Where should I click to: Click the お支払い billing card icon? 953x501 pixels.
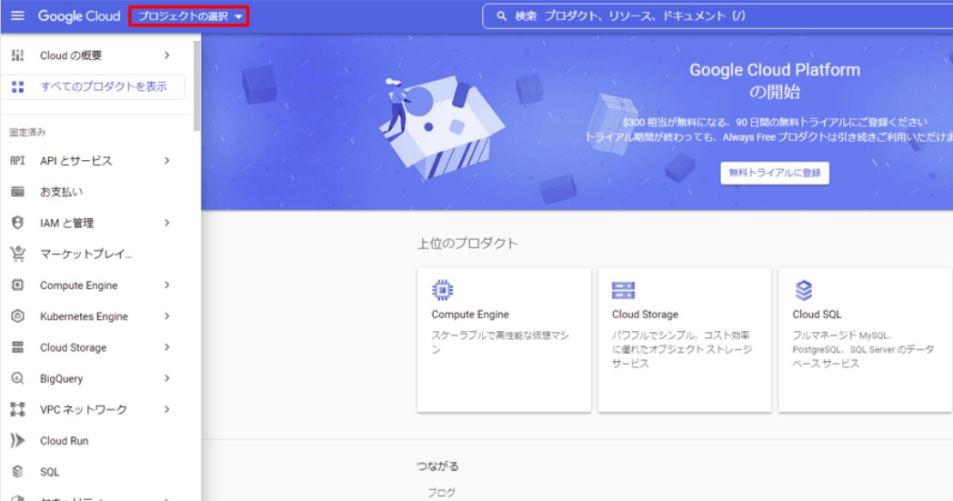pos(17,192)
